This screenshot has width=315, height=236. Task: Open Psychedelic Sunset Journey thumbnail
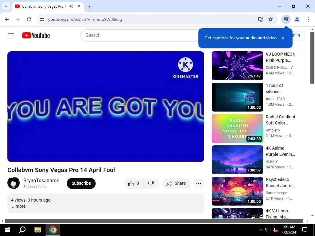pyautogui.click(x=237, y=191)
